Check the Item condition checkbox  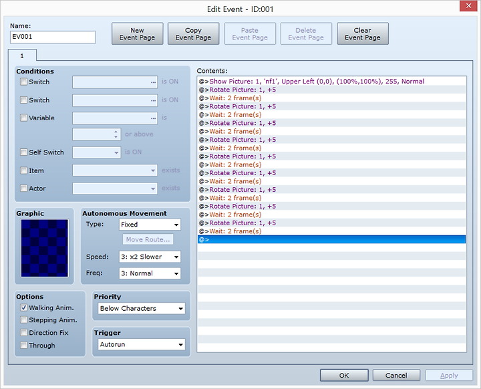tap(23, 170)
